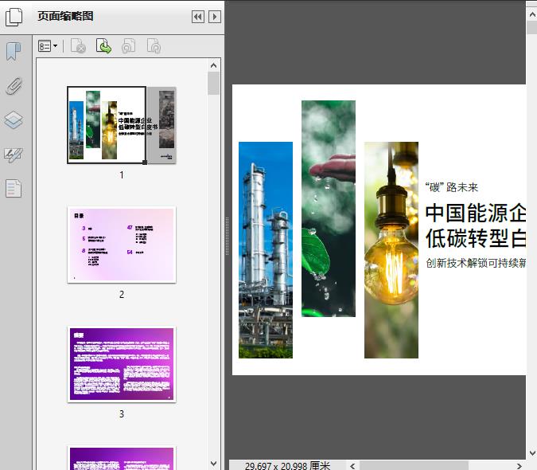This screenshot has width=537, height=470.
Task: Expand panel with right-arrow button
Action: (x=215, y=17)
